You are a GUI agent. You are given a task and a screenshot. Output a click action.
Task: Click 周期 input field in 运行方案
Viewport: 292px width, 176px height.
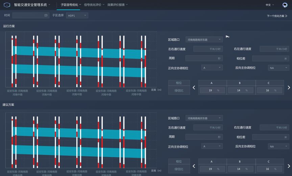click(x=204, y=58)
